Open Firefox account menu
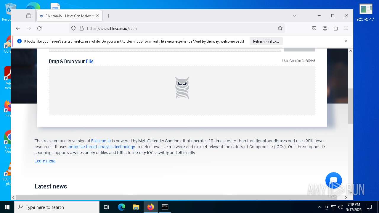 325,28
